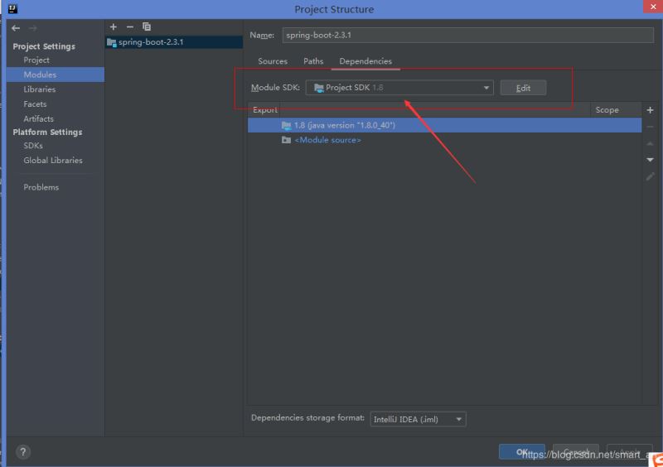
Task: Open the Module SDK dropdown
Action: coord(399,88)
